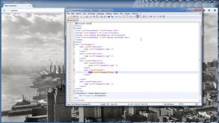Click the New file icon in Notepad++ toolbar
The image size is (219, 123).
68,17
